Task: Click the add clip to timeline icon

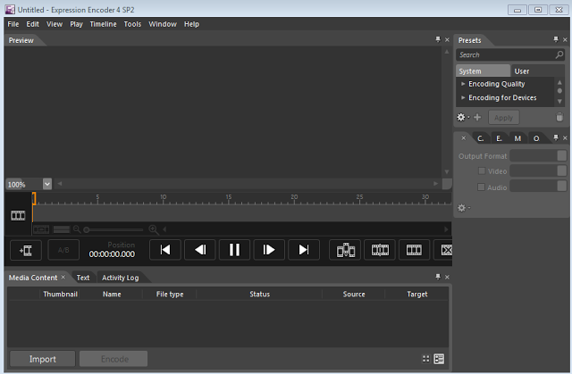Action: [x=26, y=250]
